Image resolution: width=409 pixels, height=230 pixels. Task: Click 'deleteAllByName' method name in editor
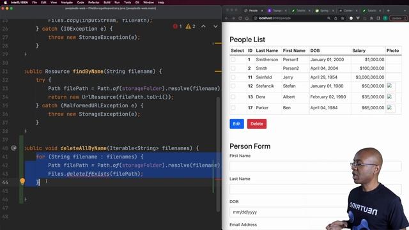pyautogui.click(x=84, y=148)
